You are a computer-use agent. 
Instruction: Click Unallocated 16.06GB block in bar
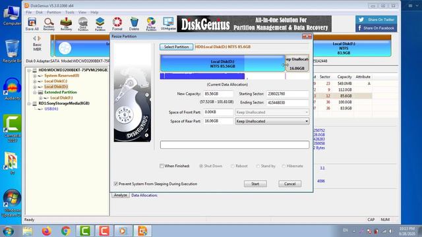pos(297,63)
